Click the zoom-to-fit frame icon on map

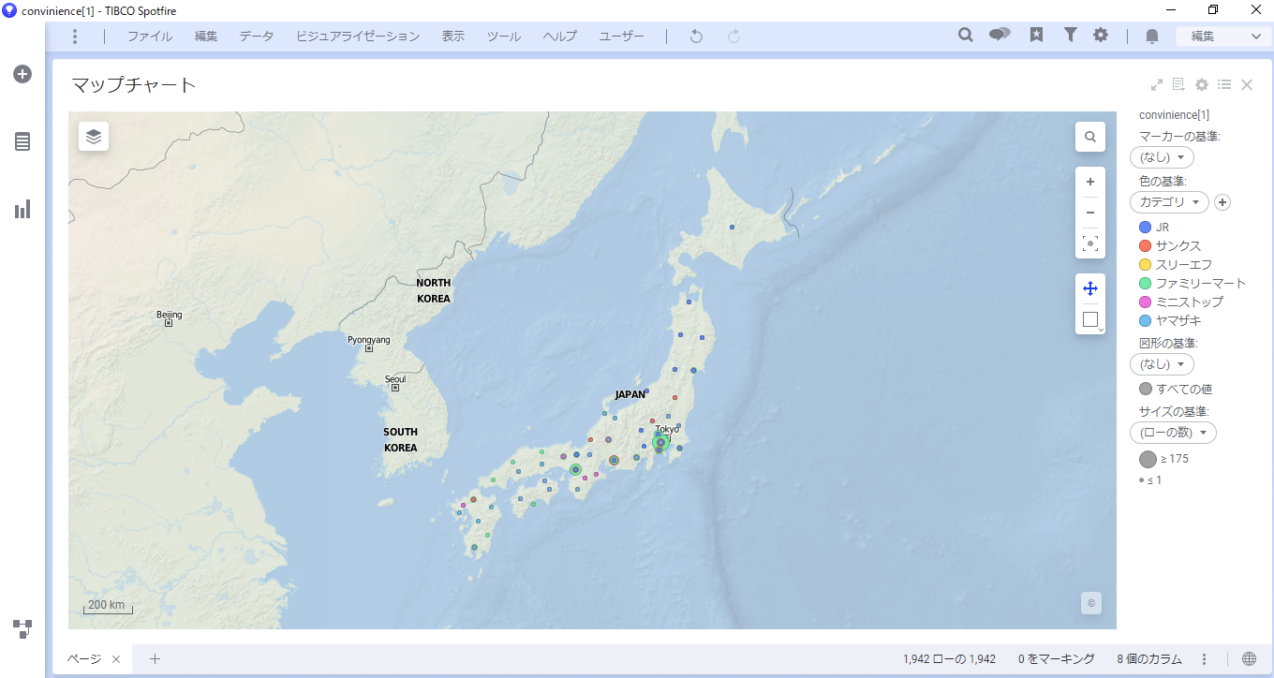1090,243
